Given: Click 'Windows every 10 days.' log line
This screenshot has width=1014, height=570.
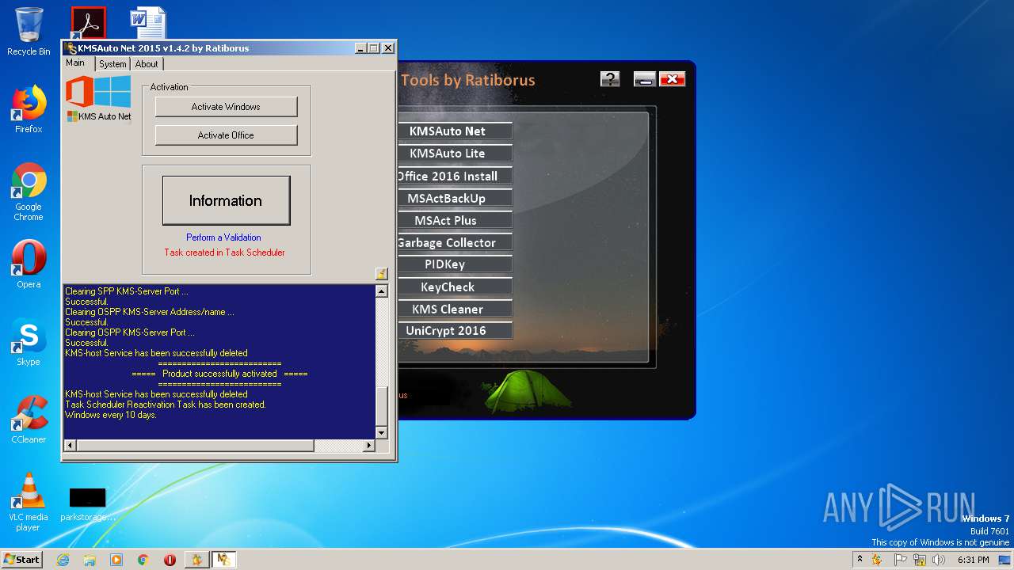Looking at the screenshot, I should tap(111, 415).
